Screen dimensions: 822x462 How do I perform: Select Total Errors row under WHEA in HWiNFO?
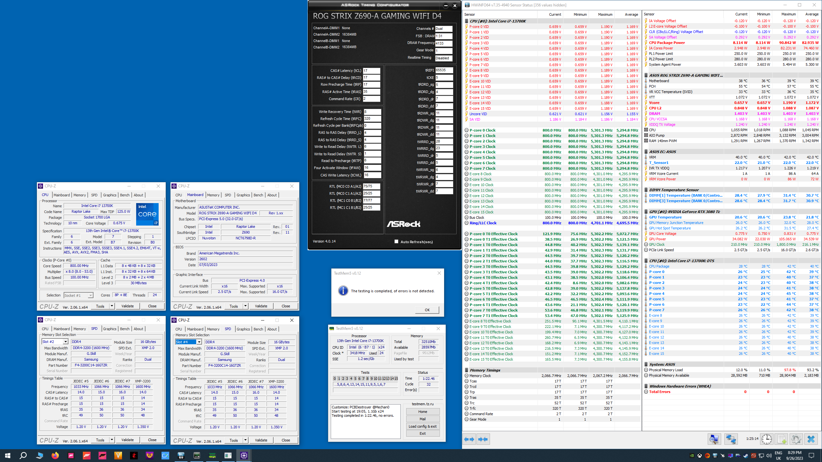coord(732,392)
